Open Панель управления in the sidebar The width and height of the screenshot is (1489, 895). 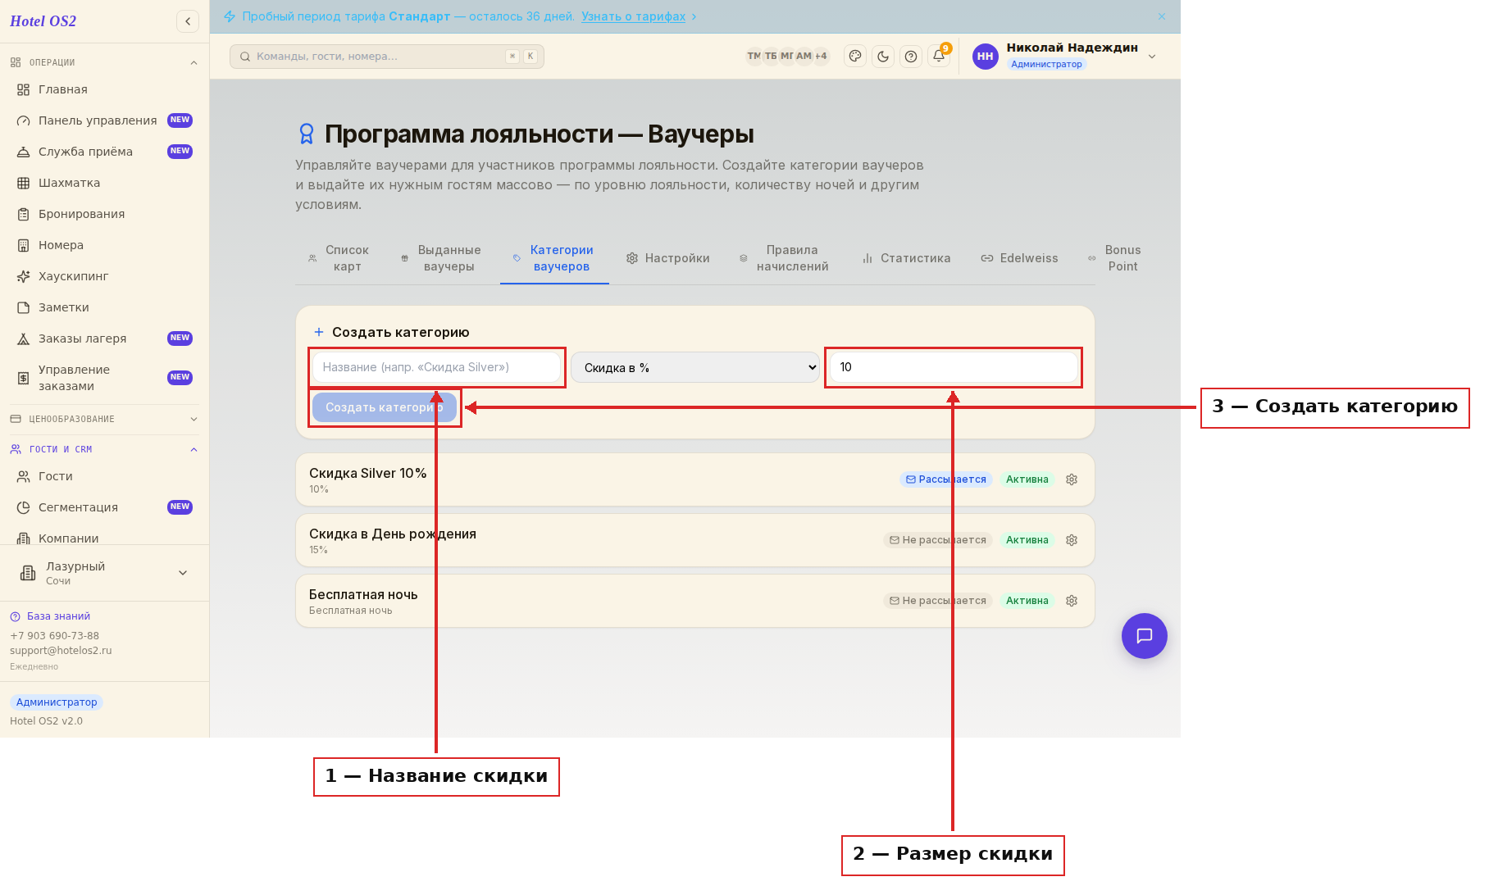tap(104, 120)
